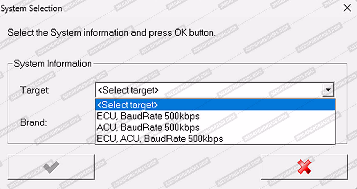The image size is (357, 189).
Task: Confirm selection with the checkmark button
Action: pyautogui.click(x=51, y=167)
